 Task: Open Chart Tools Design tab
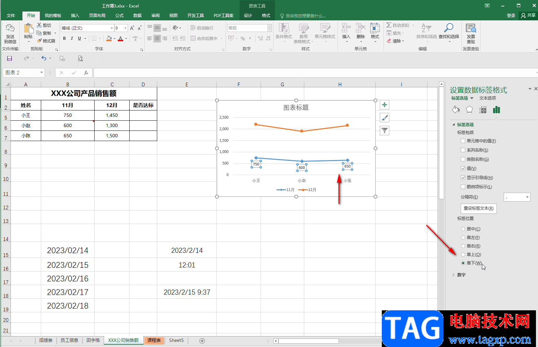(248, 16)
